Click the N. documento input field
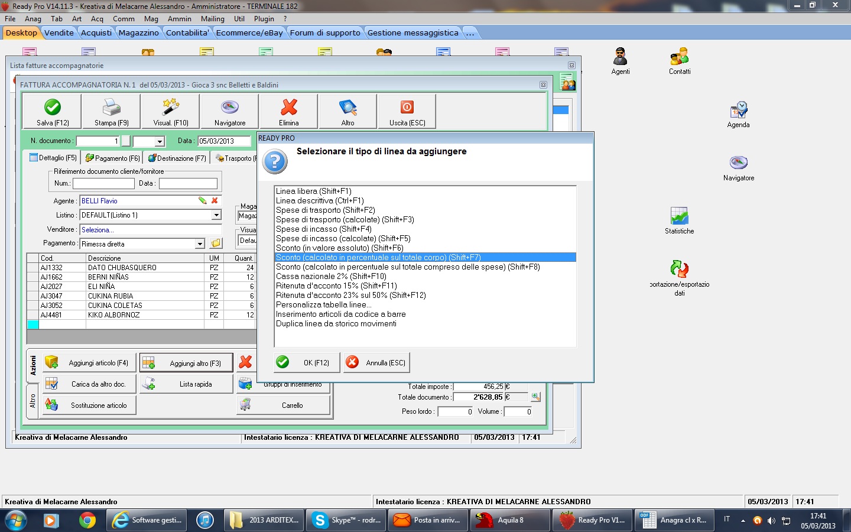 click(98, 141)
